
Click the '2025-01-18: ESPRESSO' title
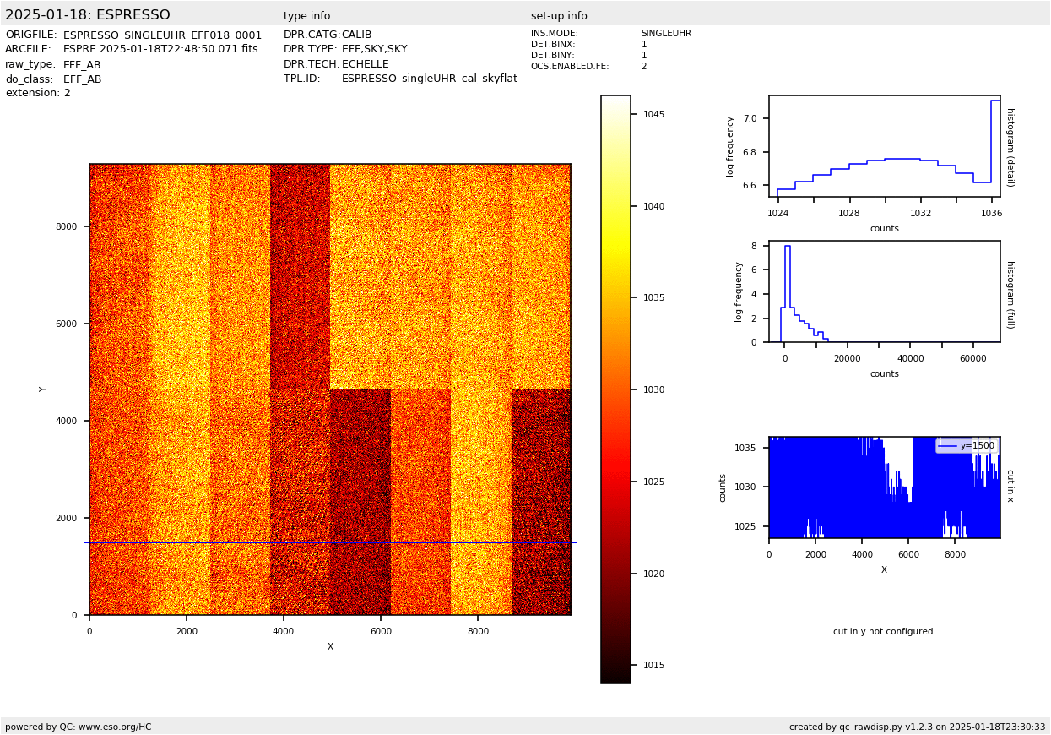pos(88,15)
